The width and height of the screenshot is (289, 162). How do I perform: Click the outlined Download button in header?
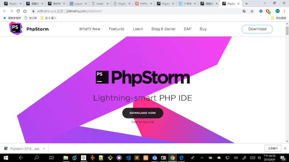pyautogui.click(x=257, y=29)
